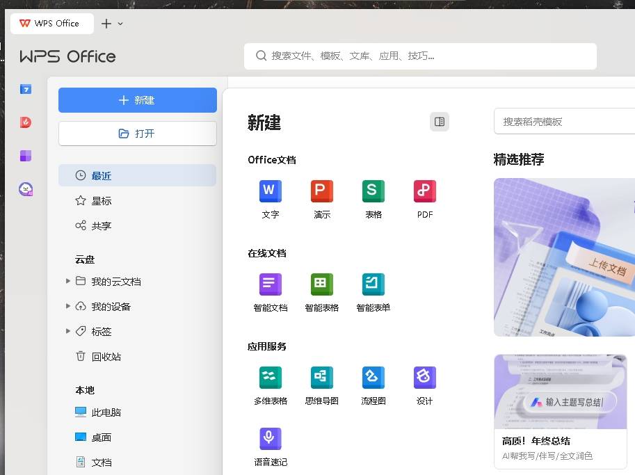Click the plus new tab button
Image resolution: width=635 pixels, height=475 pixels.
coord(106,24)
